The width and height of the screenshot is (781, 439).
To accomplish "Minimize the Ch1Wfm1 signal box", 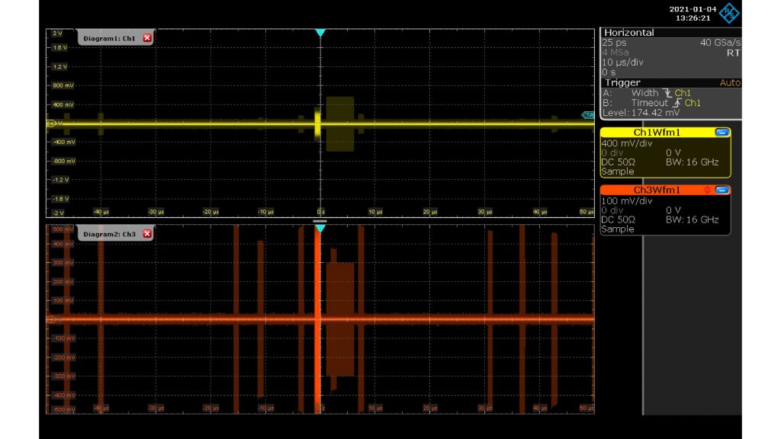I will click(x=722, y=133).
